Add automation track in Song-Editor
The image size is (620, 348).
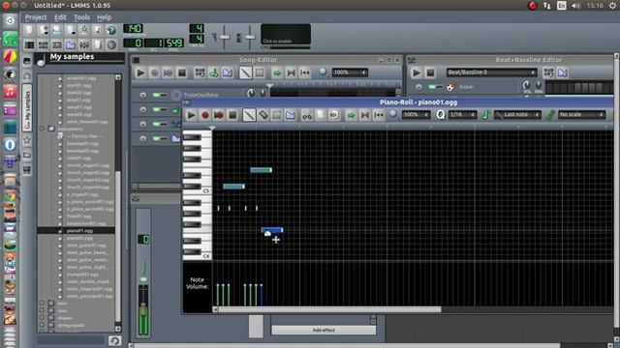(228, 72)
